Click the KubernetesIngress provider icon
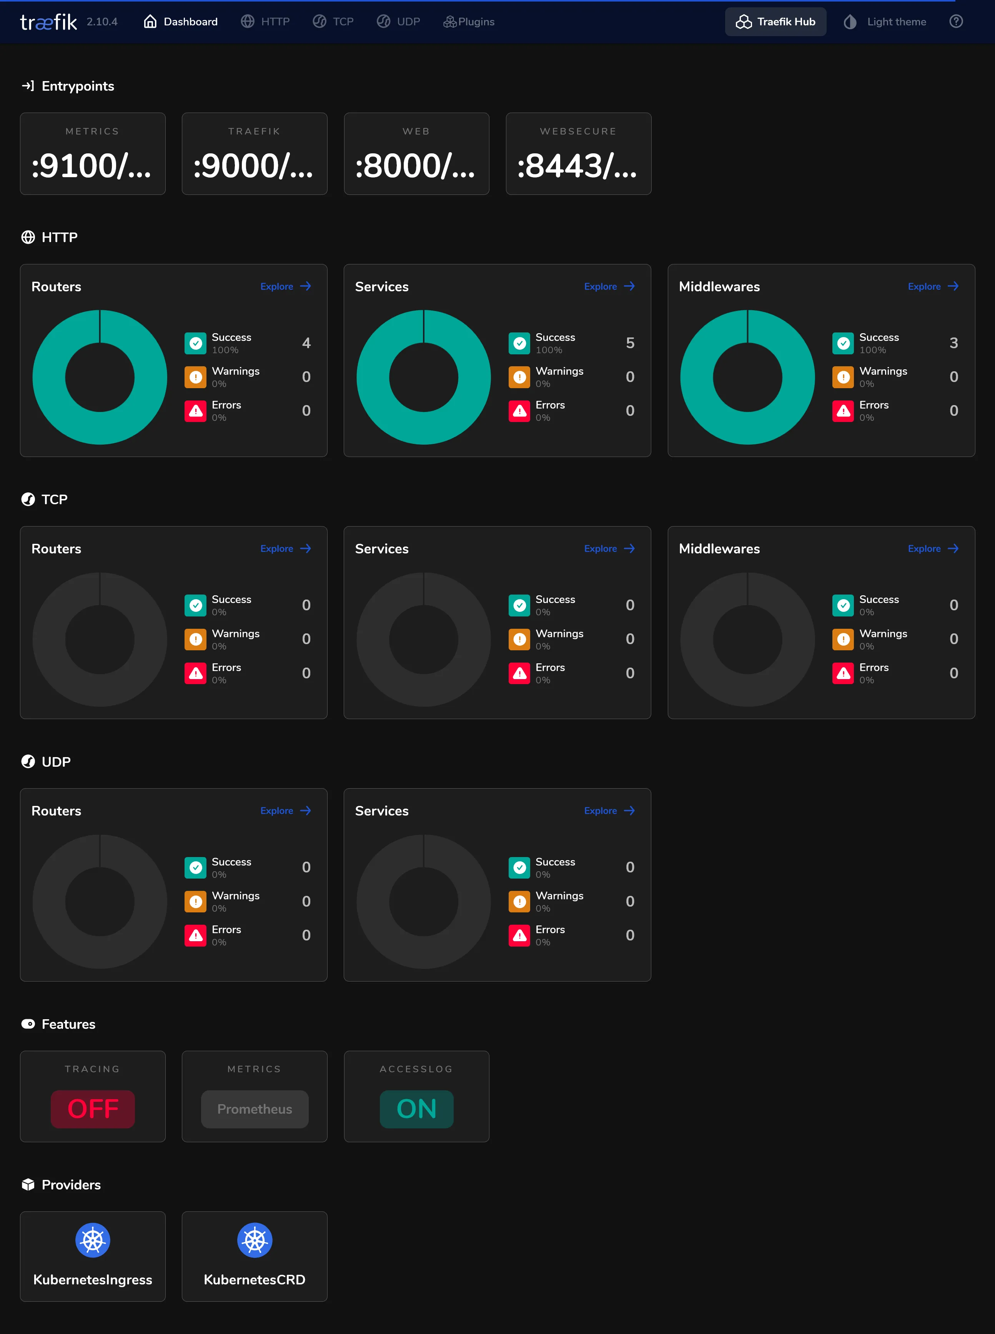Image resolution: width=995 pixels, height=1334 pixels. click(x=92, y=1240)
